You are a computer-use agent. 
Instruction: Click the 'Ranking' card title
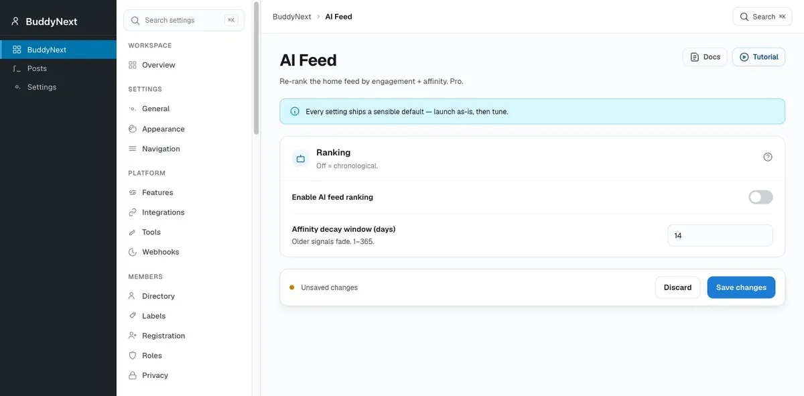click(334, 153)
